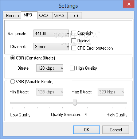
Task: Open the Samperate dropdown showing 44100
Action: pos(51,34)
